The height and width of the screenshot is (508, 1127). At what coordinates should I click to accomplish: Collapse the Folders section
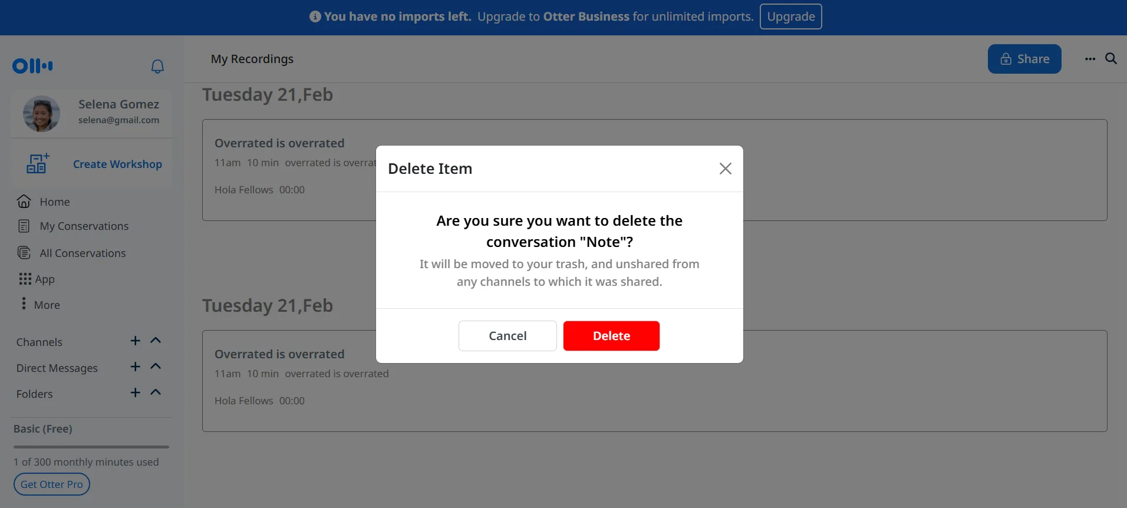coord(156,393)
